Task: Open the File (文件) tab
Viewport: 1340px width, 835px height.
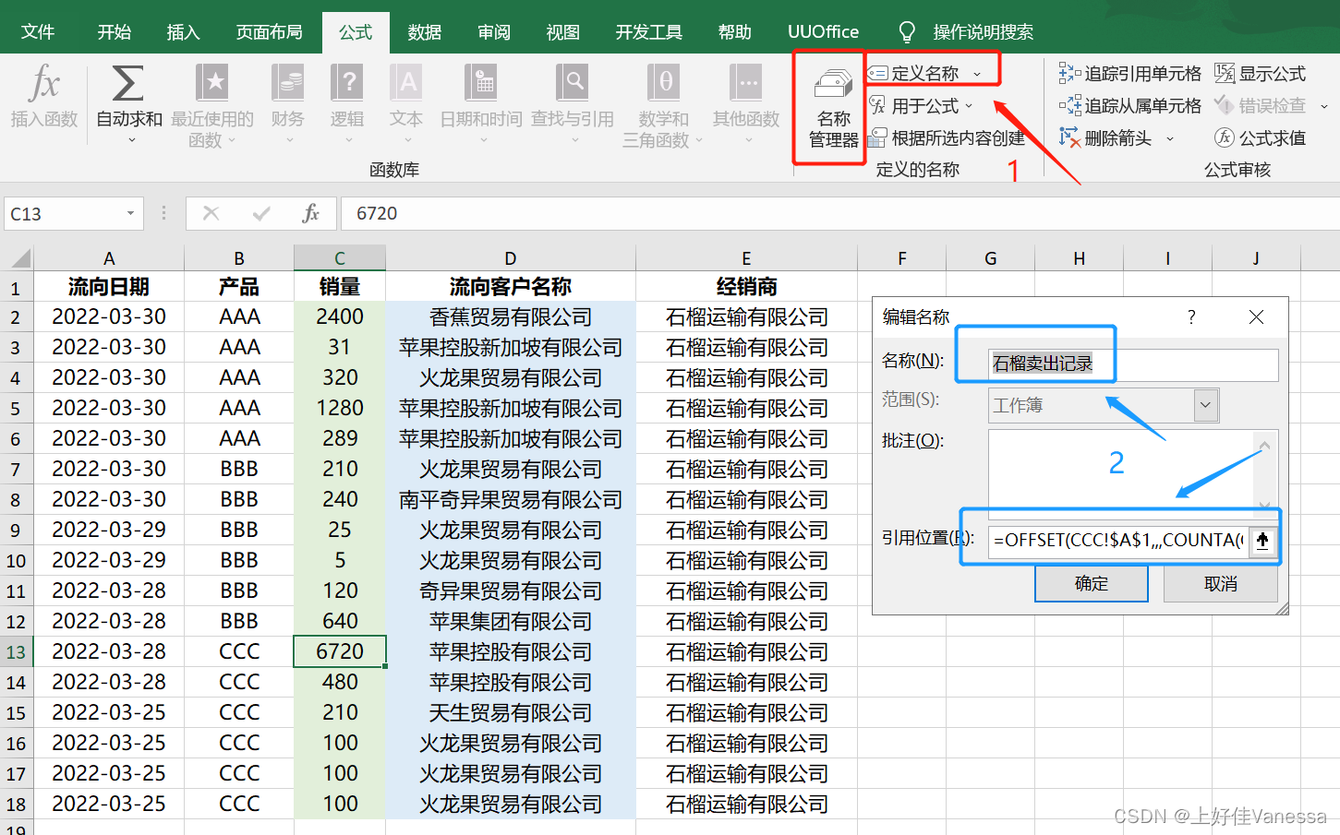Action: pyautogui.click(x=38, y=32)
